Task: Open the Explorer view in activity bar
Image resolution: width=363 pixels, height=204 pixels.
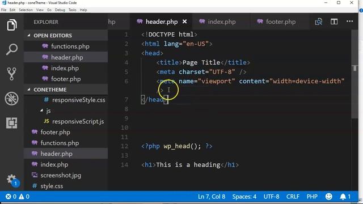Action: point(12,25)
